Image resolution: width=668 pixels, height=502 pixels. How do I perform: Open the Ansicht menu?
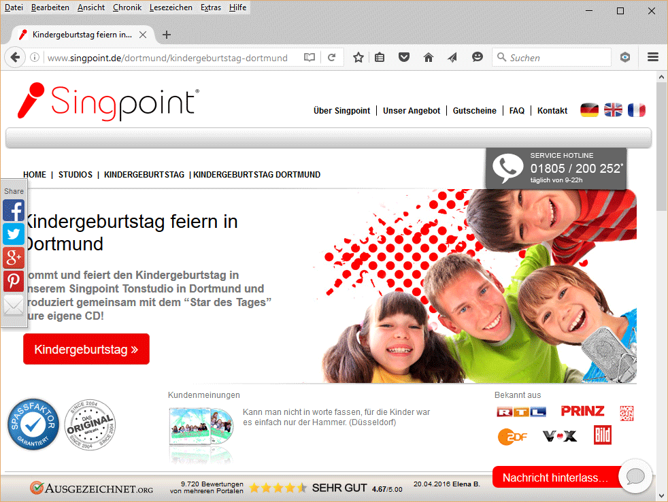91,7
